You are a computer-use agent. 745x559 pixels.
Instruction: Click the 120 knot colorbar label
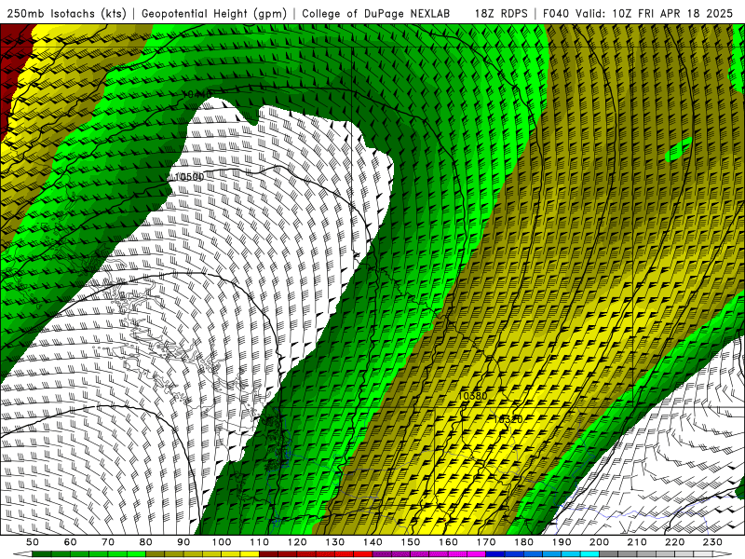(297, 542)
